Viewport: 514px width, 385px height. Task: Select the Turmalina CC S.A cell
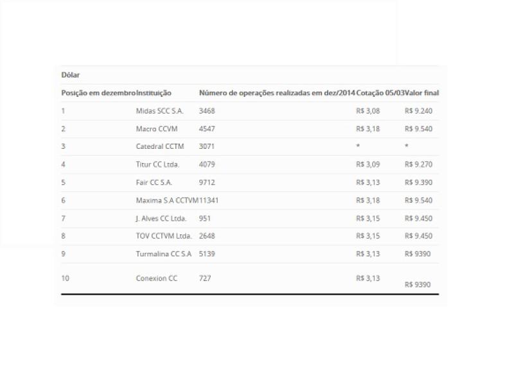[164, 253]
